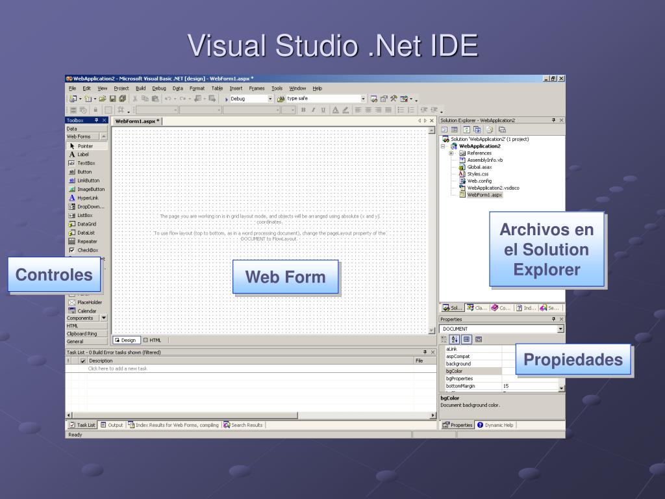The width and height of the screenshot is (665, 499).
Task: Pick the DataGrid control from Toolbox
Action: point(86,224)
